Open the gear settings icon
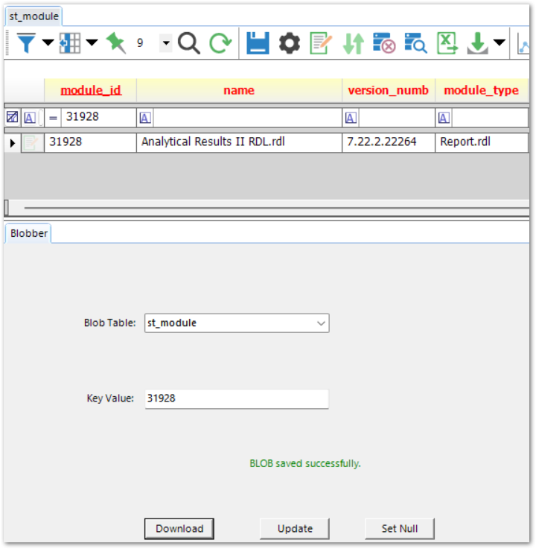536x549 pixels. click(x=290, y=43)
